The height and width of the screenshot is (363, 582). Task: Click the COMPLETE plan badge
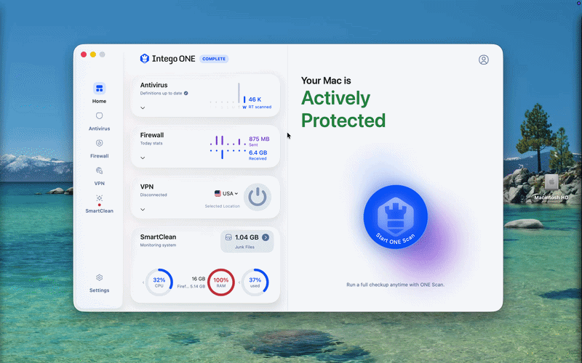(x=214, y=59)
